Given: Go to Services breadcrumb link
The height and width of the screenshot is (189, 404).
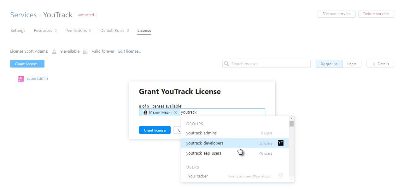Looking at the screenshot, I should point(23,15).
